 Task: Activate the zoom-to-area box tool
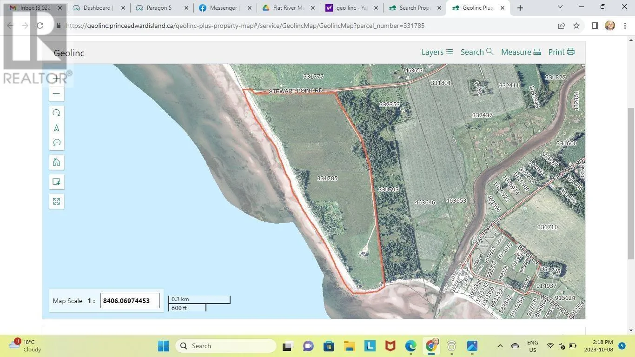tap(56, 182)
